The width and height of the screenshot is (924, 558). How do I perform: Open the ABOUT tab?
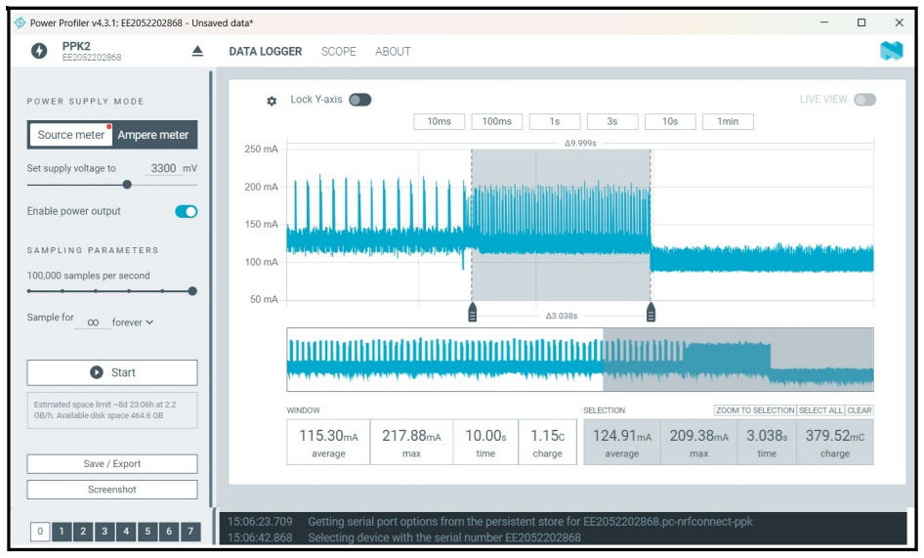pyautogui.click(x=393, y=52)
